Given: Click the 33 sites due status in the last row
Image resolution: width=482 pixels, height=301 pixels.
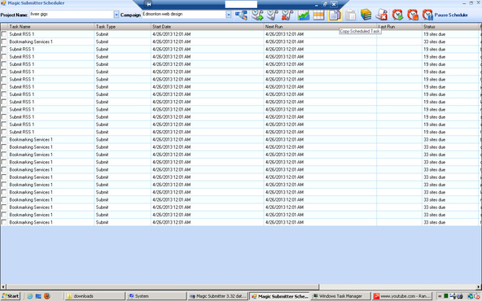Looking at the screenshot, I should pos(434,222).
